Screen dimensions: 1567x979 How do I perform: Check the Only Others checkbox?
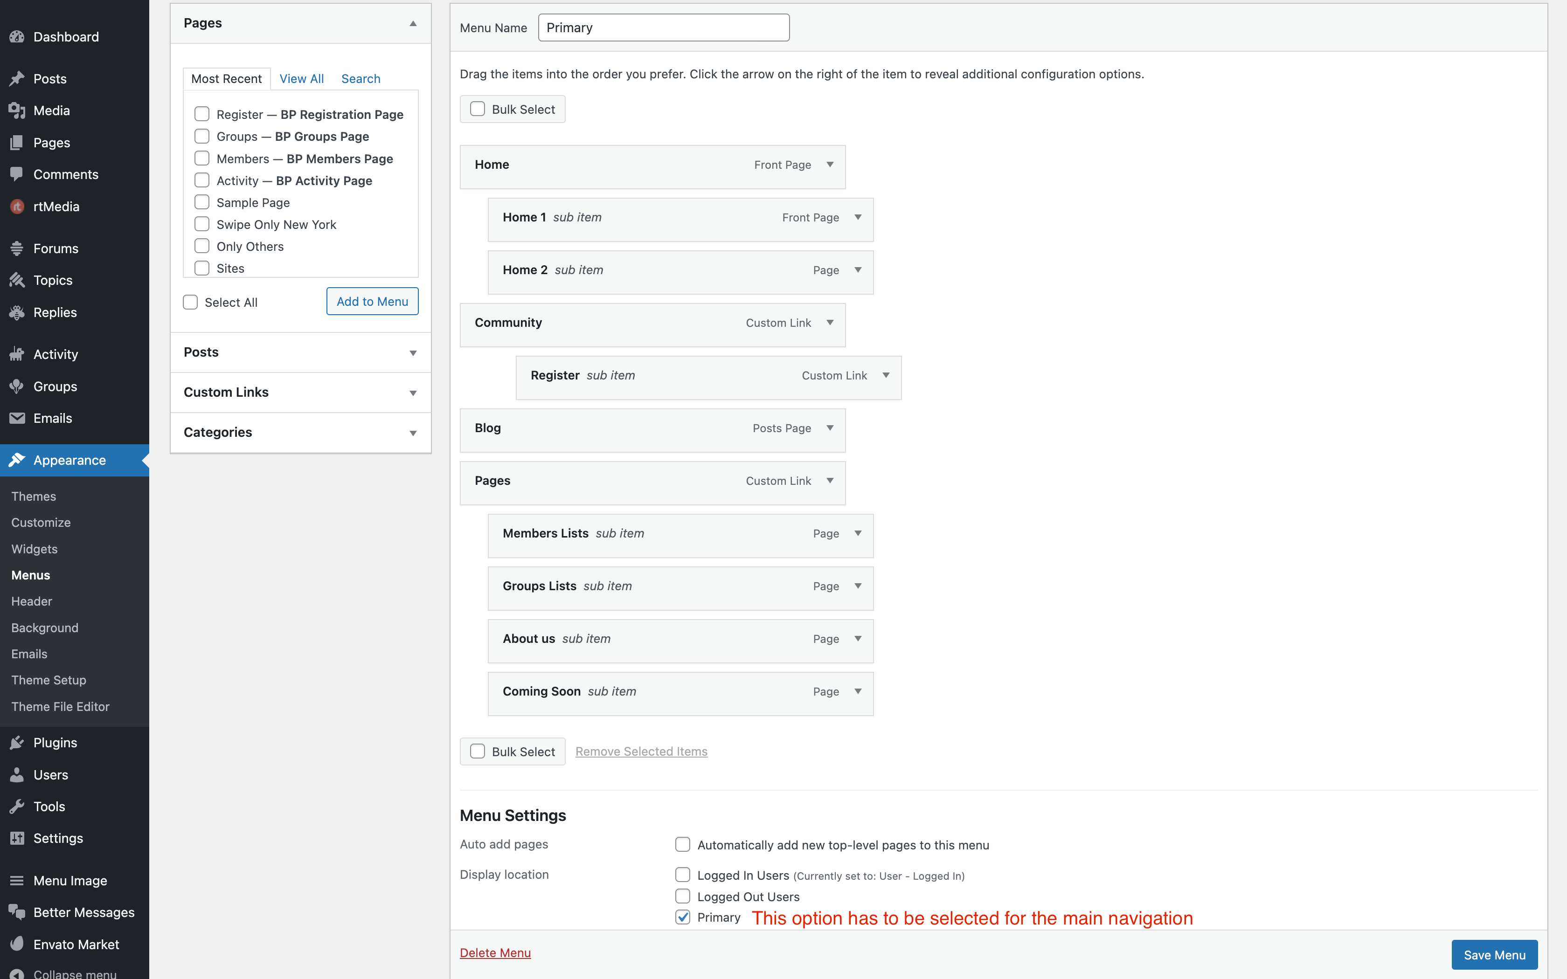tap(202, 246)
